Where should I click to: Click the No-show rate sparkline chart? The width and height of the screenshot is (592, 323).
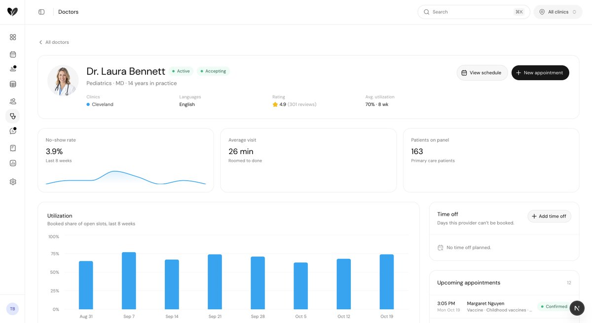point(126,177)
